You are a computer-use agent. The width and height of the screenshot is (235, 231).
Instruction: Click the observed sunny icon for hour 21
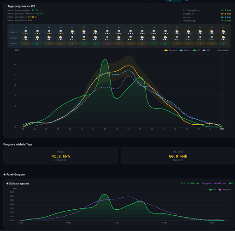(212, 38)
